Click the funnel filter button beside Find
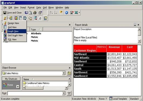143x101 pixels. pyautogui.click(x=69, y=93)
